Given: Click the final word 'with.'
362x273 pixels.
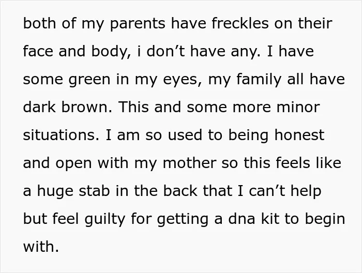Looking at the screenshot, I should (x=41, y=247).
